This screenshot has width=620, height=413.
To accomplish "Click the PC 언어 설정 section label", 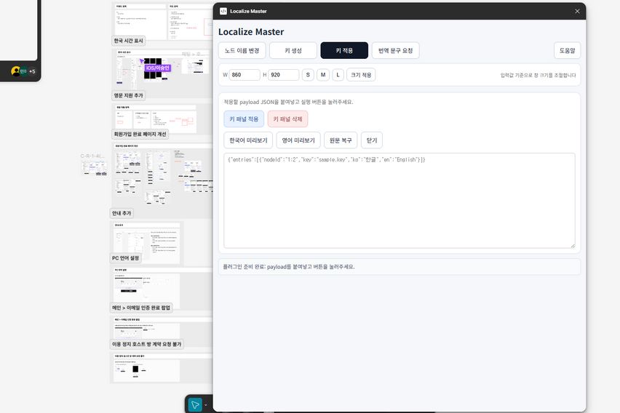I will 125,258.
